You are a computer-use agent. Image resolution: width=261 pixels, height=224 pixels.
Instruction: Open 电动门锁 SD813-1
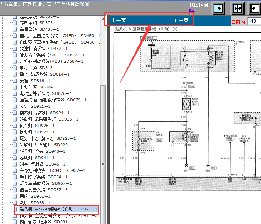[39, 68]
